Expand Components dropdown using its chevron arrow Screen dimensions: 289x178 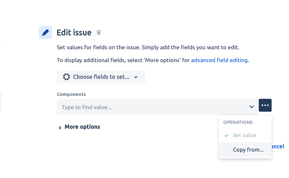coord(252,107)
